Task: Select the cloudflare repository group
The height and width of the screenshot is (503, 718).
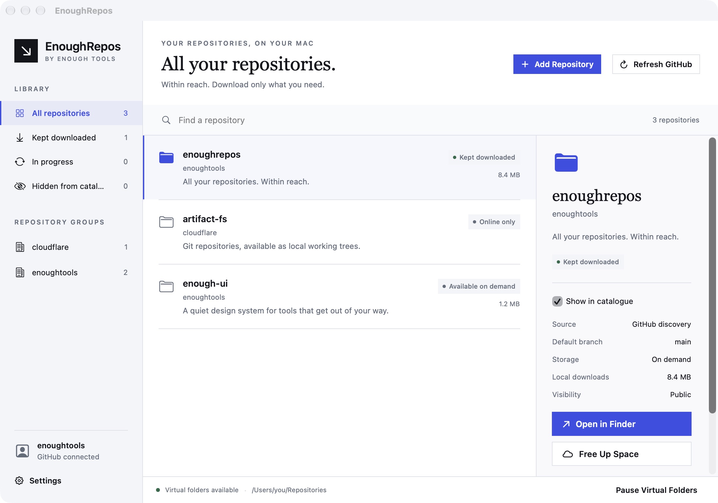Action: (x=71, y=247)
